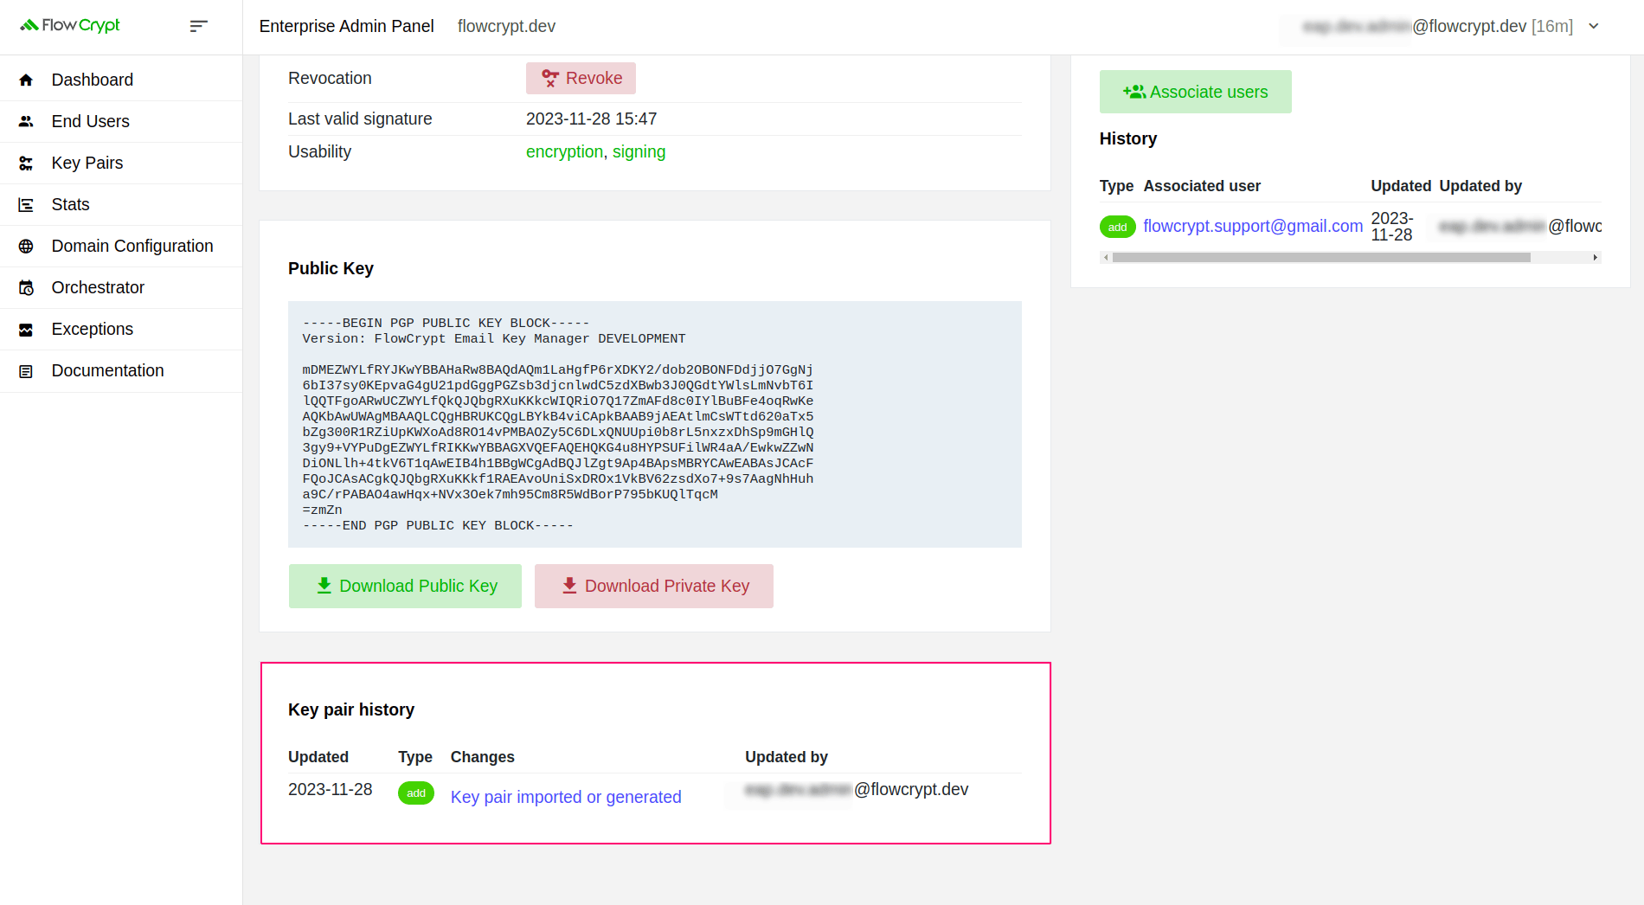Click the 'add' badge in History table
1644x905 pixels.
point(1117,227)
